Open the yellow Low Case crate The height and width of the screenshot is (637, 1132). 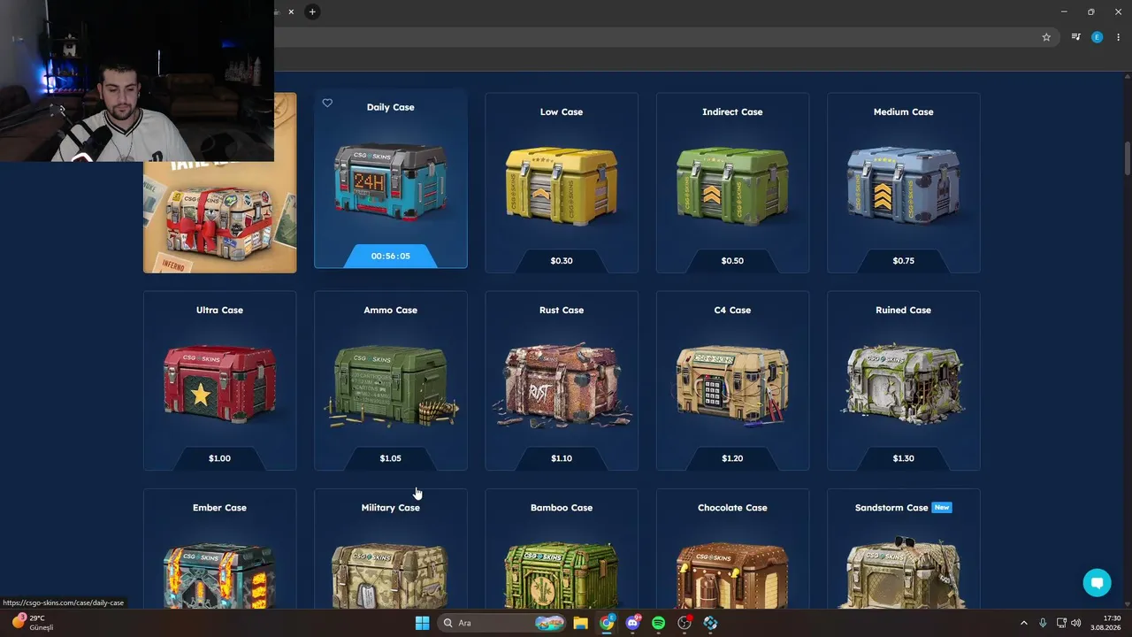click(x=562, y=184)
